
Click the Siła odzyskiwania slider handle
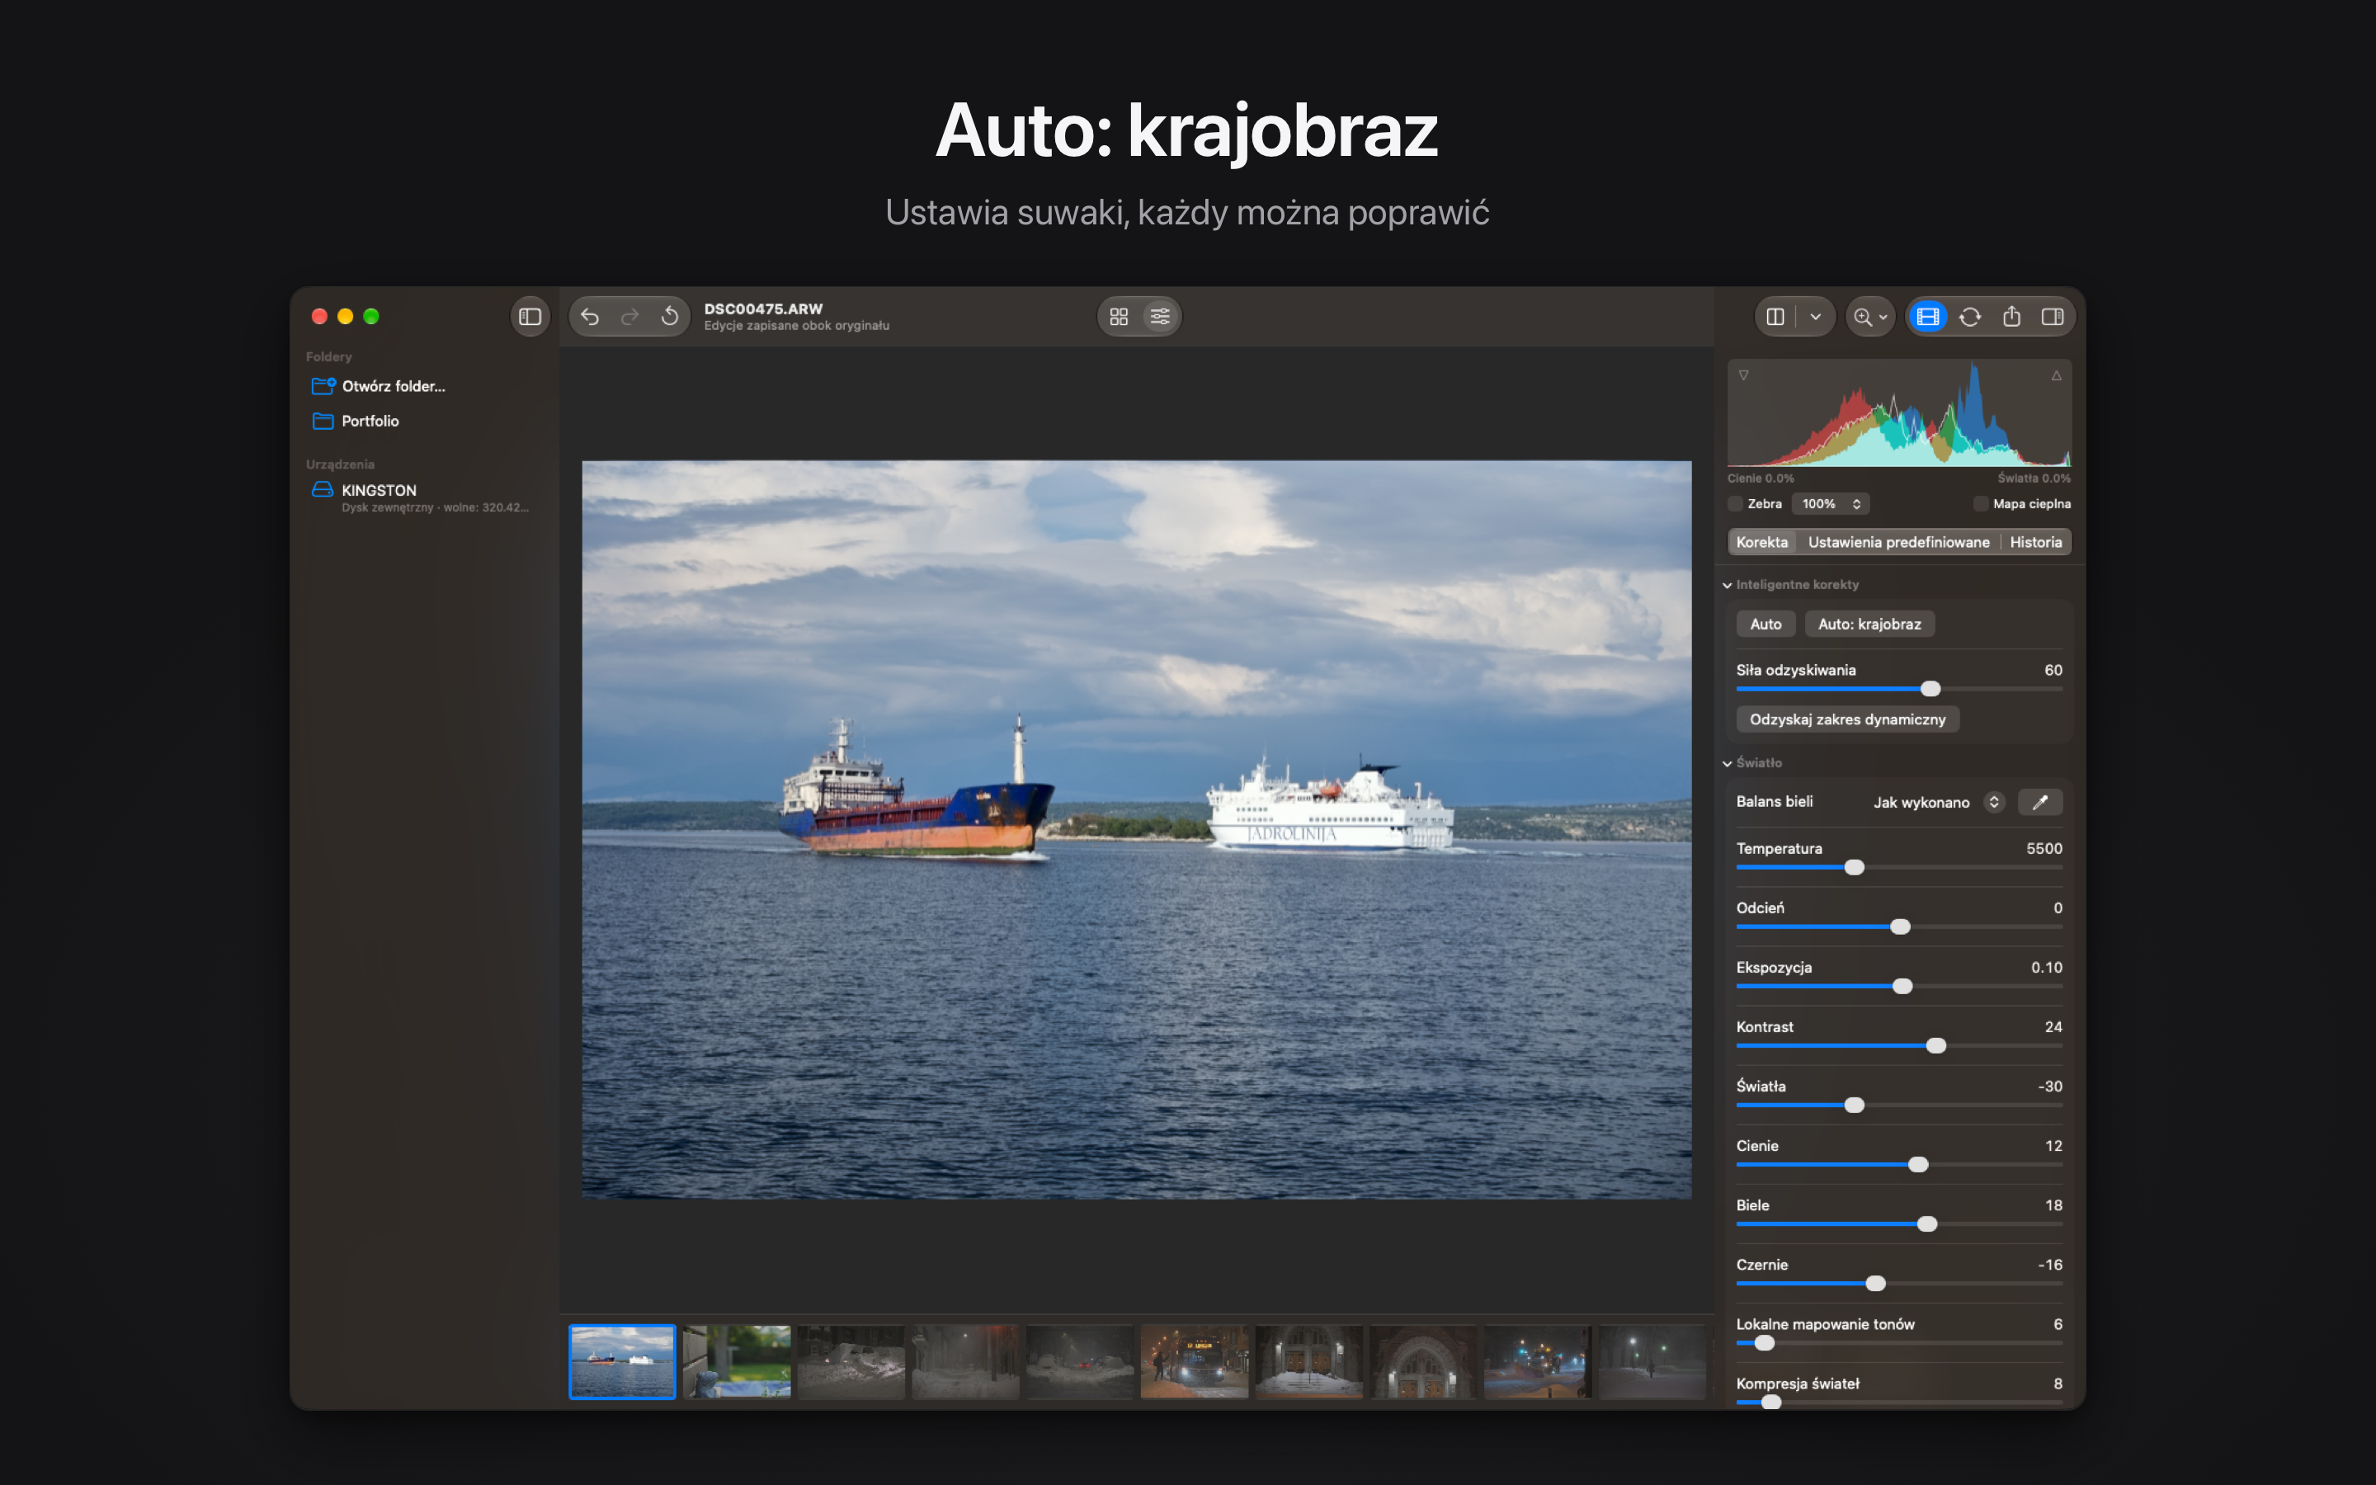[1930, 689]
